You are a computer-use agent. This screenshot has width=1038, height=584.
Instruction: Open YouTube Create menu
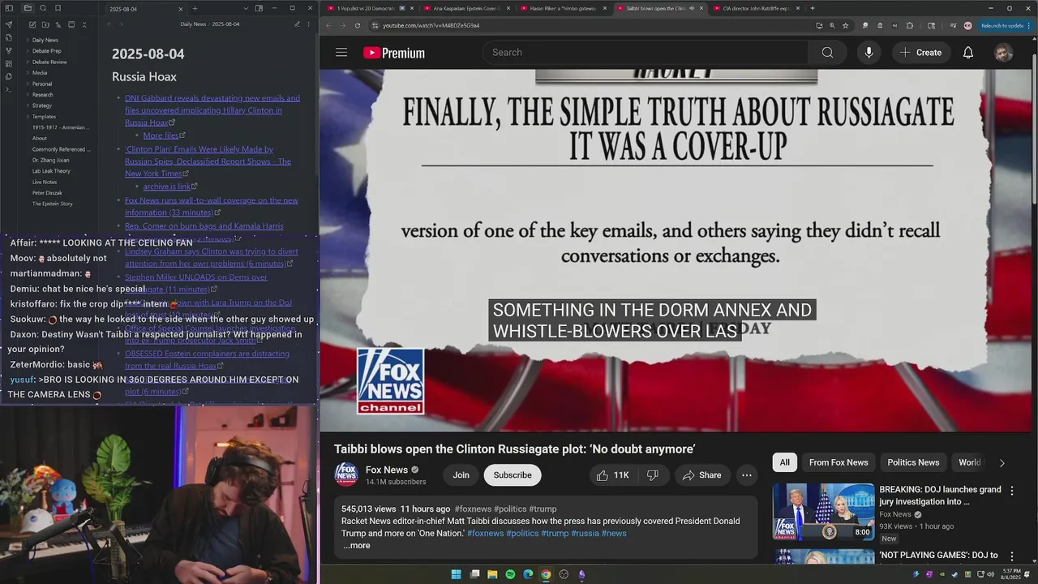(x=920, y=53)
